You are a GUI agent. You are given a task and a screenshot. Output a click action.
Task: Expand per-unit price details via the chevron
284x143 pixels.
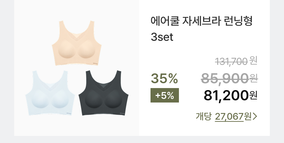click(x=255, y=116)
